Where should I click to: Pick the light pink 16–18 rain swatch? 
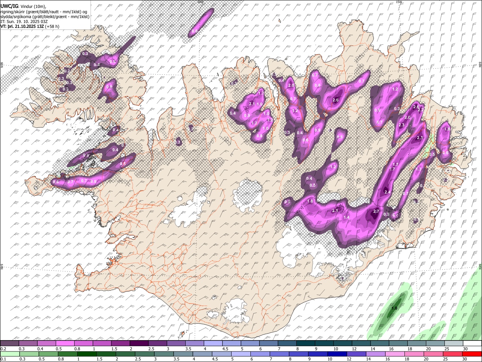395,354
